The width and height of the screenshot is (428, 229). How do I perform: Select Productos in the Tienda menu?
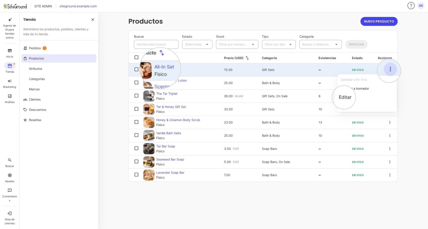59,58
